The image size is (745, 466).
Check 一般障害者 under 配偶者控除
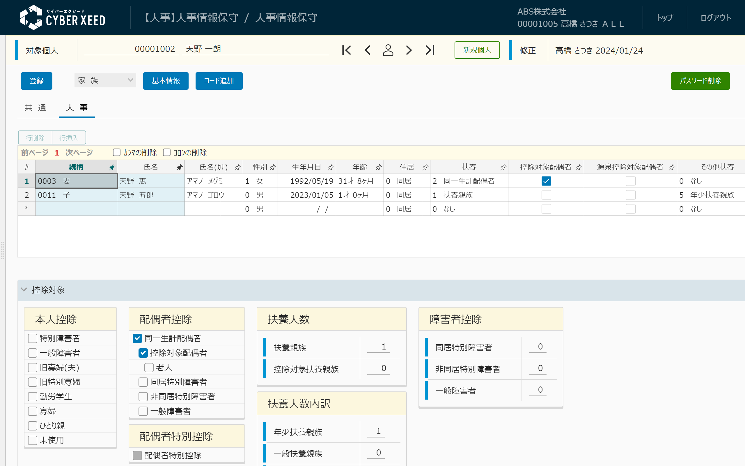pyautogui.click(x=143, y=411)
